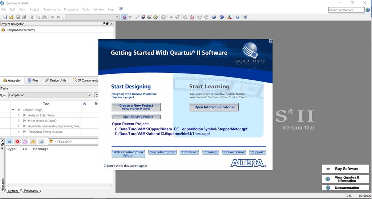Open the project selection dropdown in toolbar
372x199 pixels.
point(92,17)
